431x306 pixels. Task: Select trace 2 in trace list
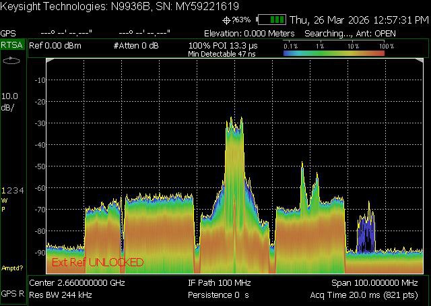click(9, 191)
